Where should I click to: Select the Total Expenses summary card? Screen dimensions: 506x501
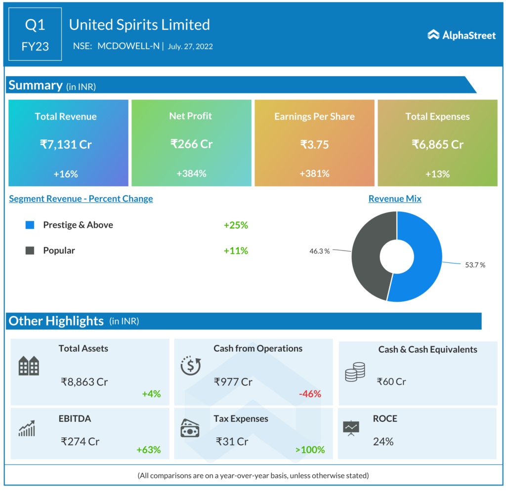(x=437, y=143)
